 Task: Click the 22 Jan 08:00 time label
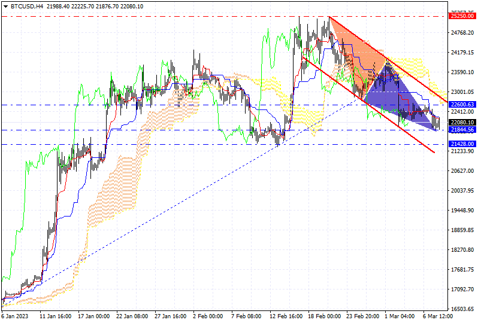point(132,316)
